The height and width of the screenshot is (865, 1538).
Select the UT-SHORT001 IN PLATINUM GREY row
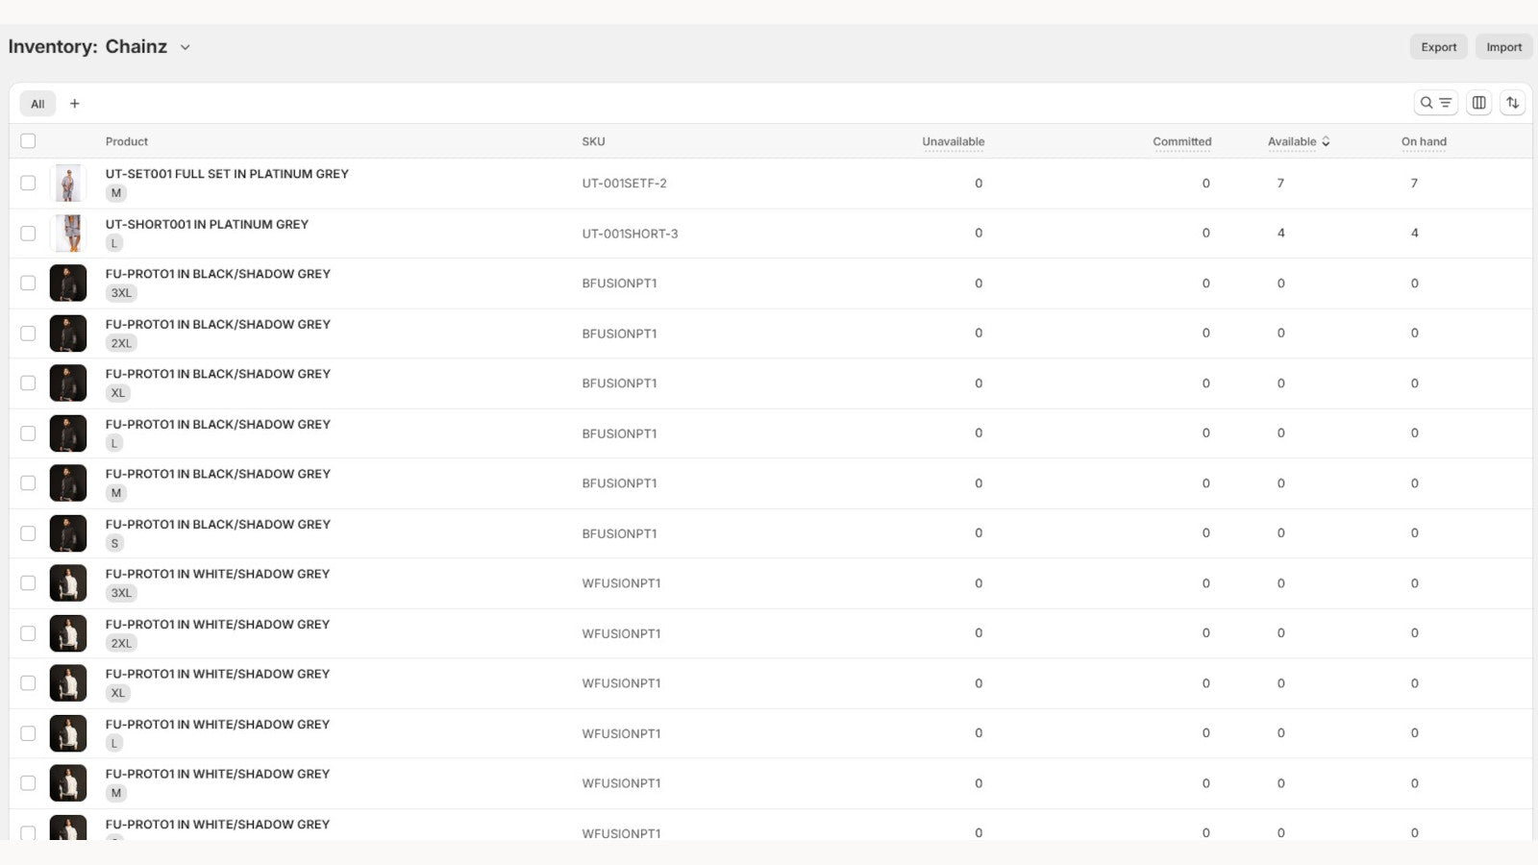click(x=28, y=233)
